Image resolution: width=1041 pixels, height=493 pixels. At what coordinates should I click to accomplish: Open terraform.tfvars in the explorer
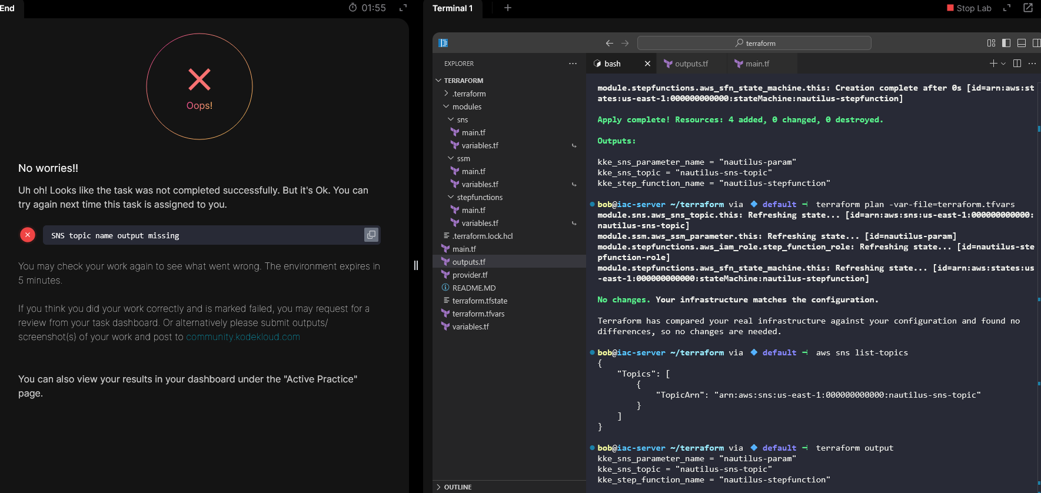click(x=478, y=314)
